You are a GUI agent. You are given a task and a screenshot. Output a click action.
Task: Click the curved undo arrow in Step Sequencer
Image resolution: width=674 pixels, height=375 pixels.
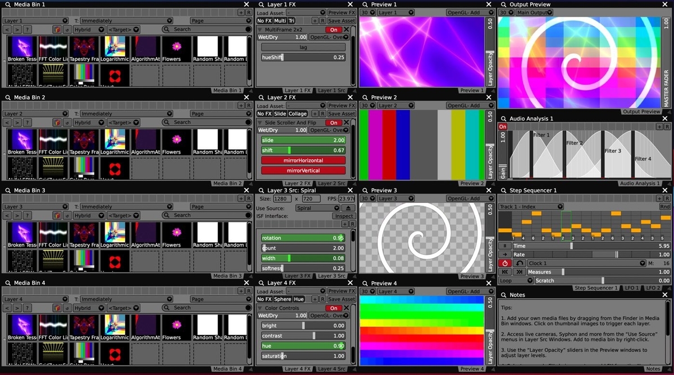click(x=520, y=263)
